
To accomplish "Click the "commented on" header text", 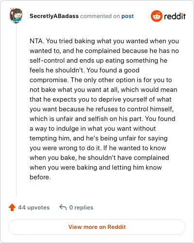I will (x=100, y=16).
